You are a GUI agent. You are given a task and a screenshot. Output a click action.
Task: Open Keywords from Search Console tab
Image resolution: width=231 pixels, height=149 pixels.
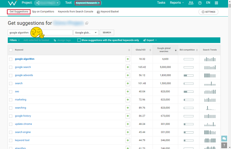(x=76, y=12)
